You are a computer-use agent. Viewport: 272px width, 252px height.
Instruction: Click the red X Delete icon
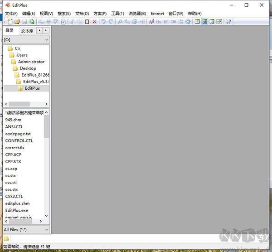(x=94, y=22)
